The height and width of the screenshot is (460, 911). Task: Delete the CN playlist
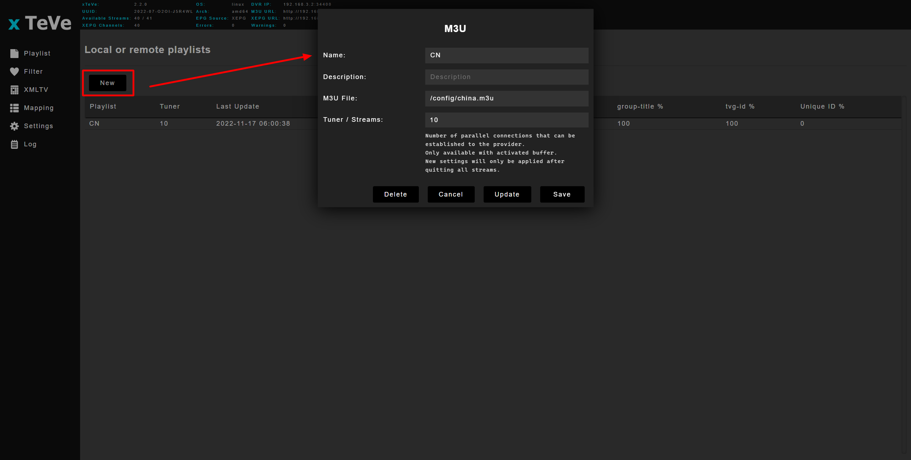395,194
